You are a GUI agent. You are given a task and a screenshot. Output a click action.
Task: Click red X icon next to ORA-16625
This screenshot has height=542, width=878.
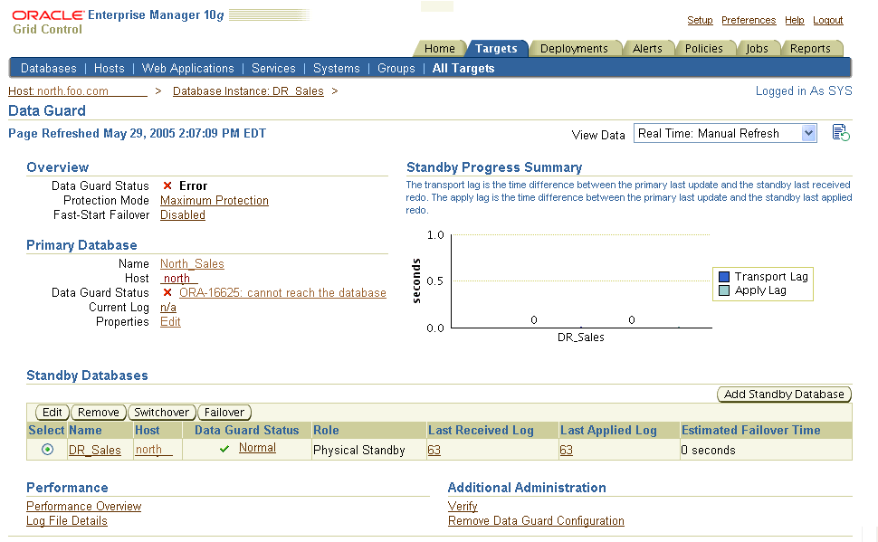click(x=167, y=293)
